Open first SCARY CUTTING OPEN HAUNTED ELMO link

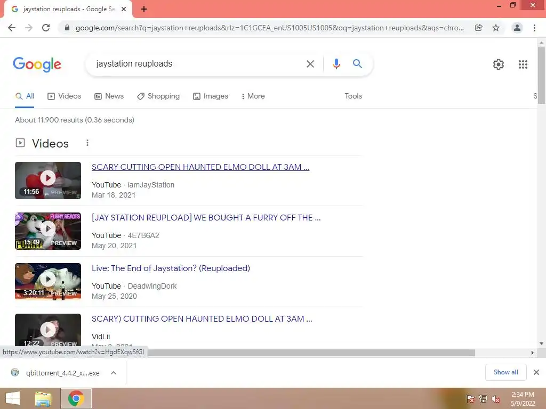click(200, 167)
